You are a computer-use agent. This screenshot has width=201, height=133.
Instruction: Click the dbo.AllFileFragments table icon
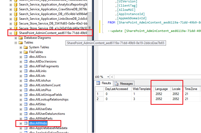[26, 66]
